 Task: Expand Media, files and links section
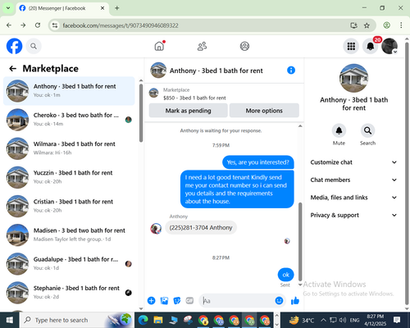[x=353, y=198]
